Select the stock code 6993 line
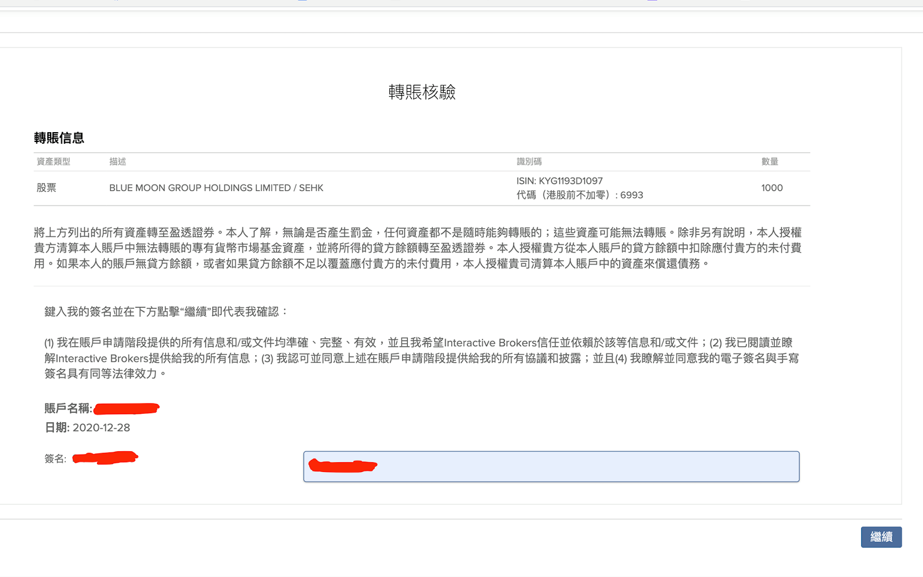This screenshot has width=923, height=577. (580, 195)
